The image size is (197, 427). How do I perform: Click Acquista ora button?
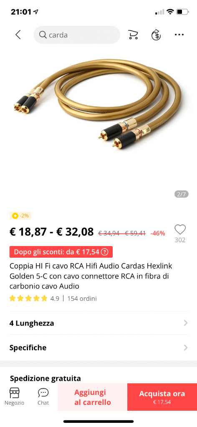click(162, 397)
